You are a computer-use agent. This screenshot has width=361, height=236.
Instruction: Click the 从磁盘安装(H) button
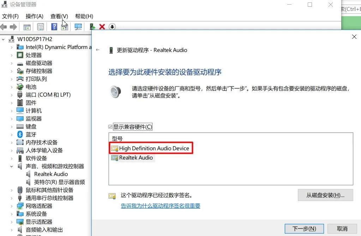[x=325, y=195]
